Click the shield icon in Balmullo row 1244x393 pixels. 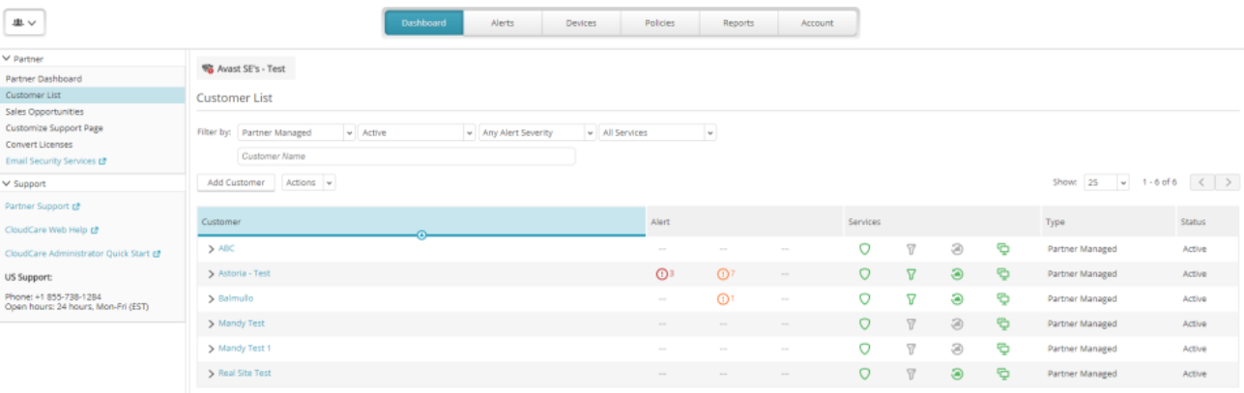864,299
